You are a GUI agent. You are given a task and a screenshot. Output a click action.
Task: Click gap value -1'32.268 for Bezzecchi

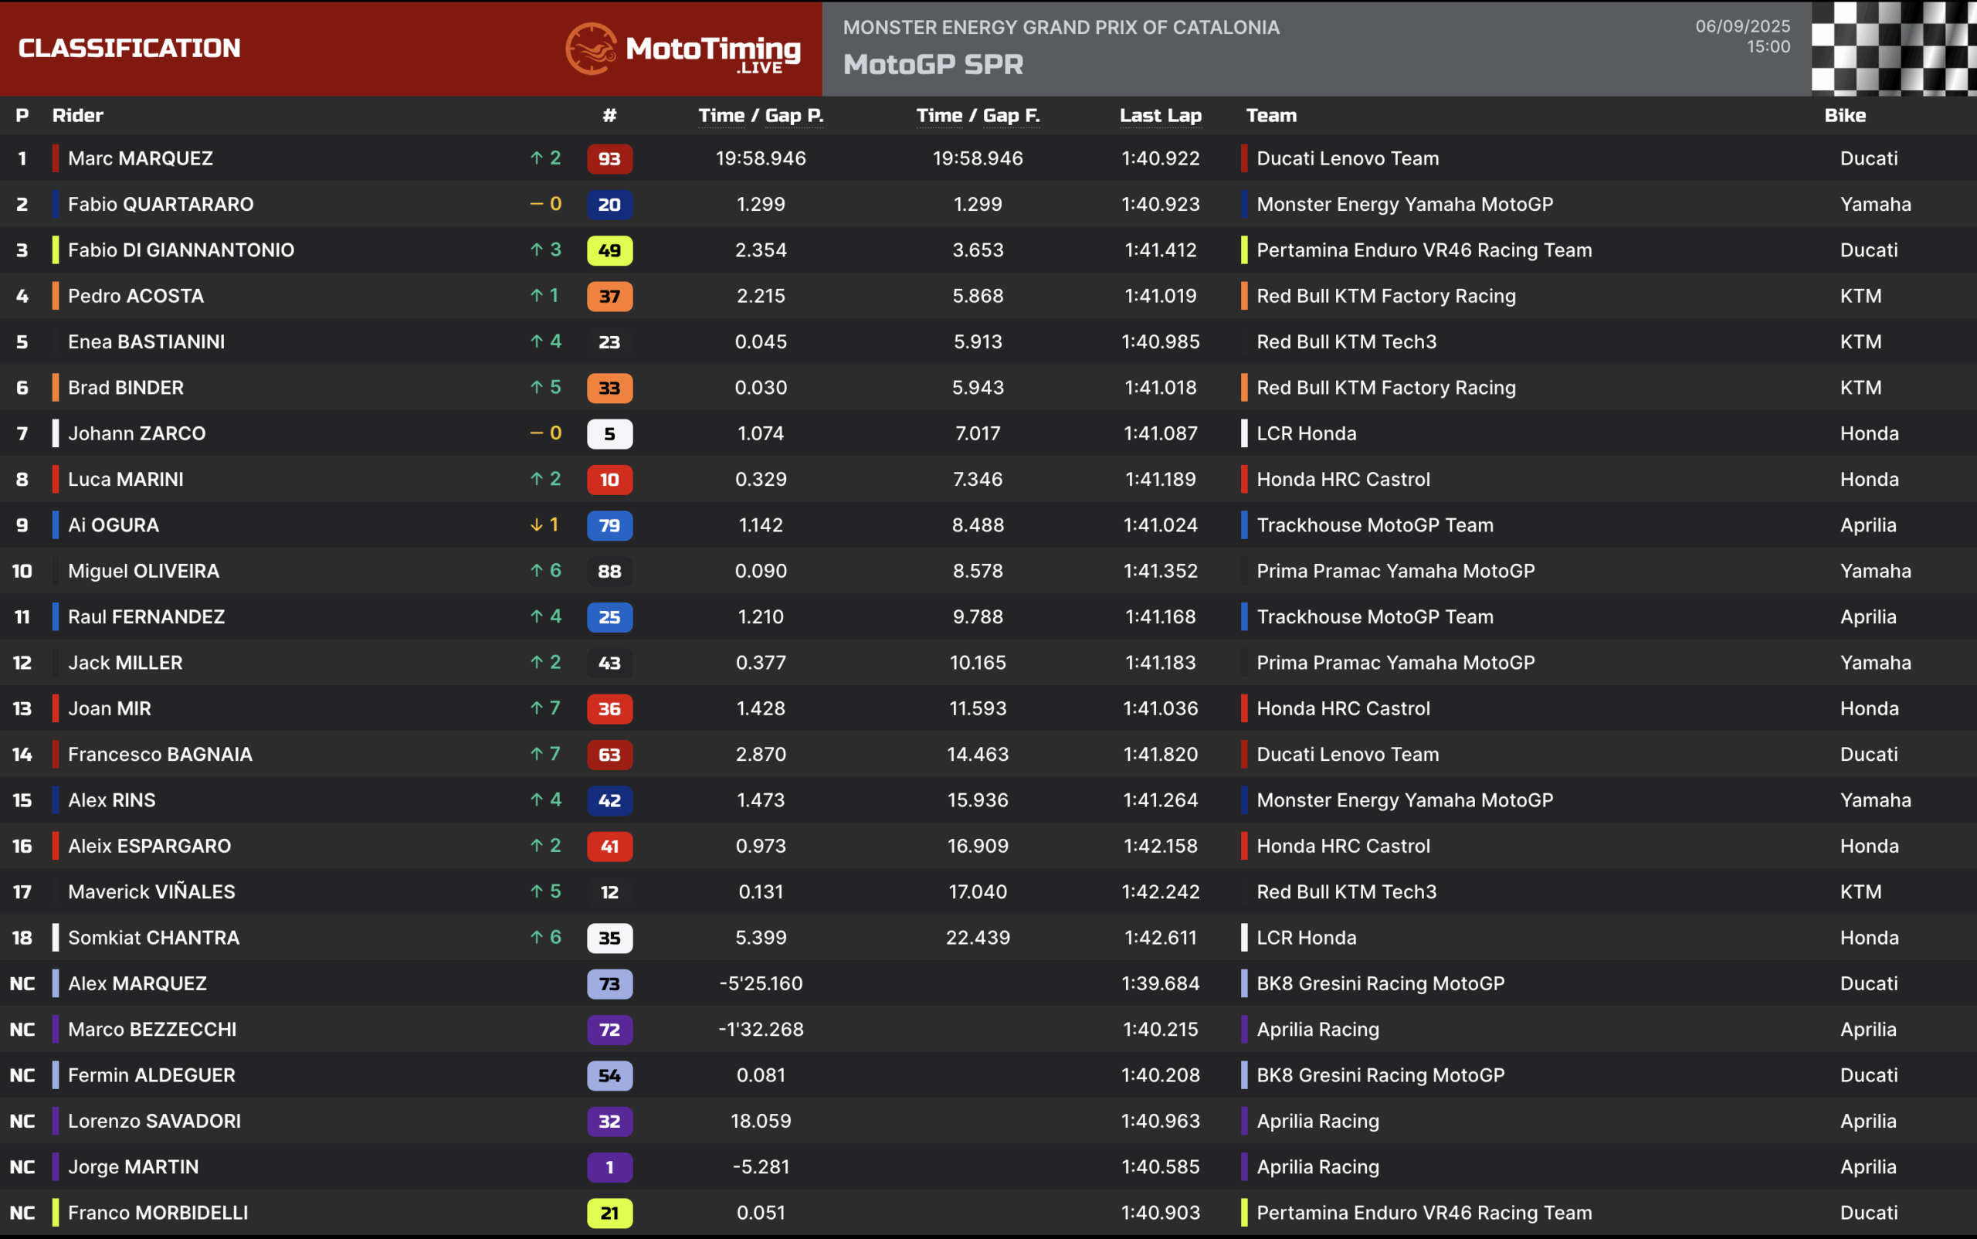[x=761, y=1030]
